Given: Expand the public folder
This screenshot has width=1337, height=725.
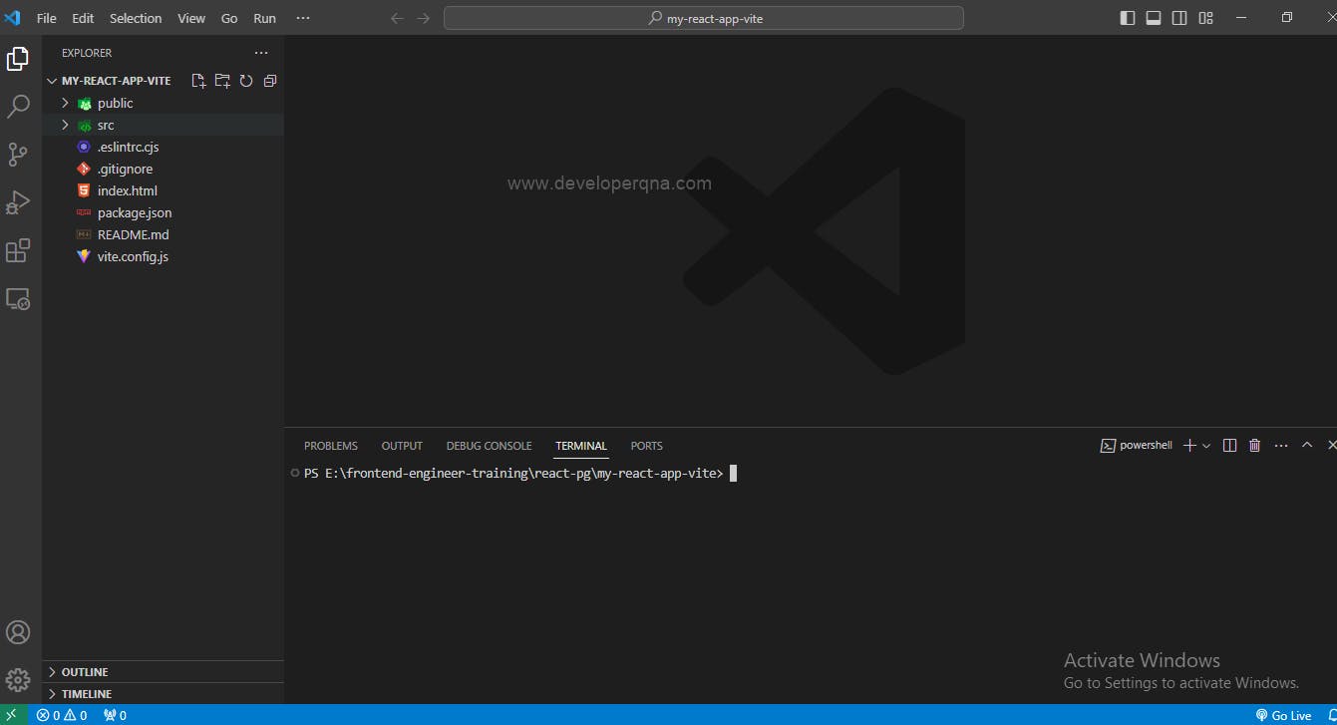Looking at the screenshot, I should click(x=163, y=103).
